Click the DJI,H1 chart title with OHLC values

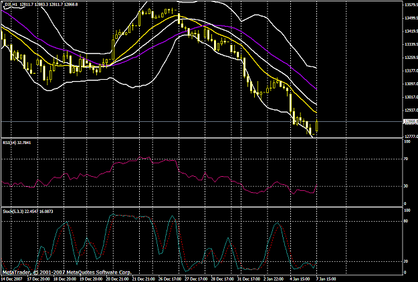[41, 4]
